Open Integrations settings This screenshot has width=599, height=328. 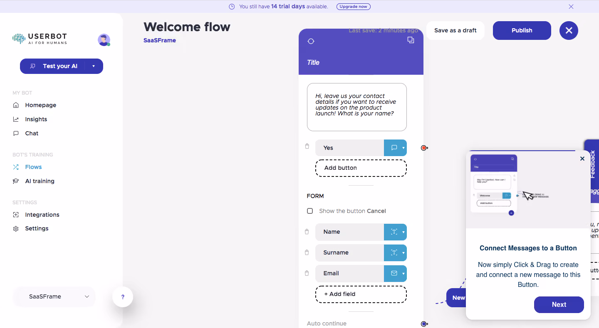point(42,215)
